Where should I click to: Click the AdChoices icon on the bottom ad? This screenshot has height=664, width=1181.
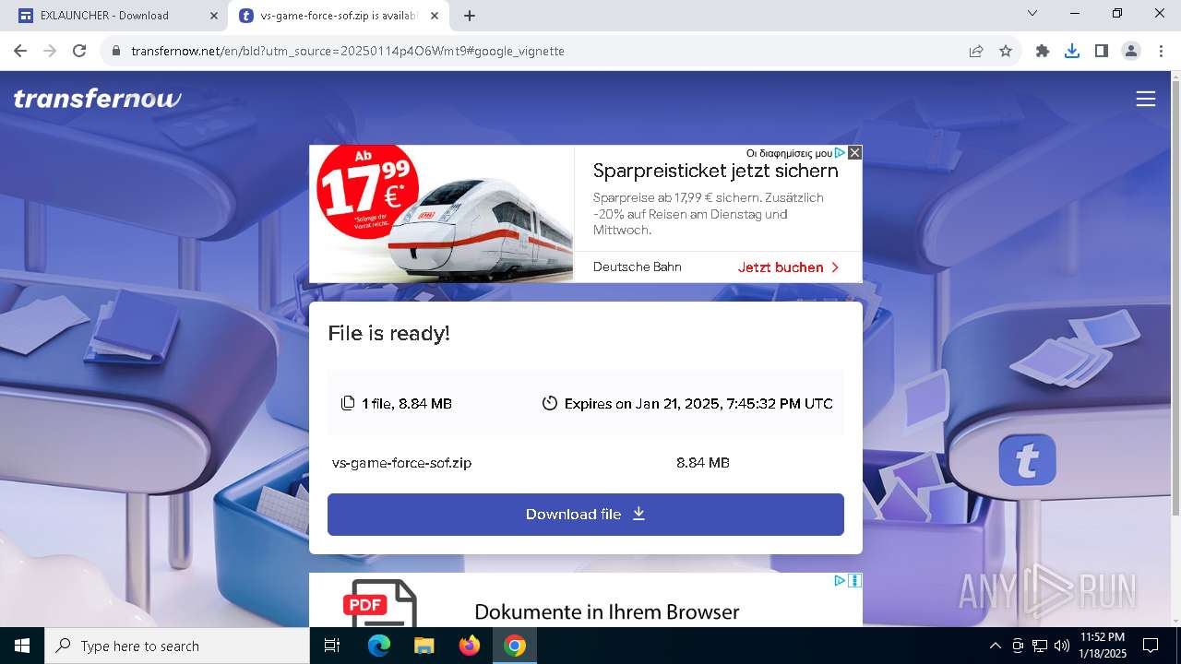[x=840, y=580]
